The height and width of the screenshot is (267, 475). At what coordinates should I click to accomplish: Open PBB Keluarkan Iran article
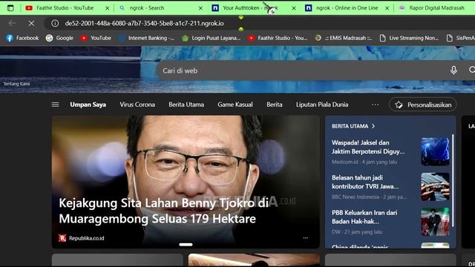point(364,217)
